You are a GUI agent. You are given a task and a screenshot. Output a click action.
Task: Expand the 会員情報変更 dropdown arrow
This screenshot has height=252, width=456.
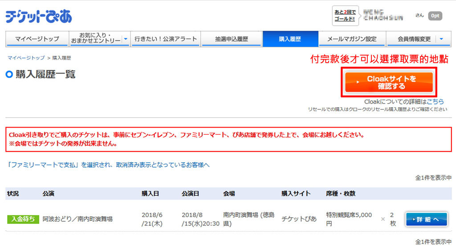[441, 39]
